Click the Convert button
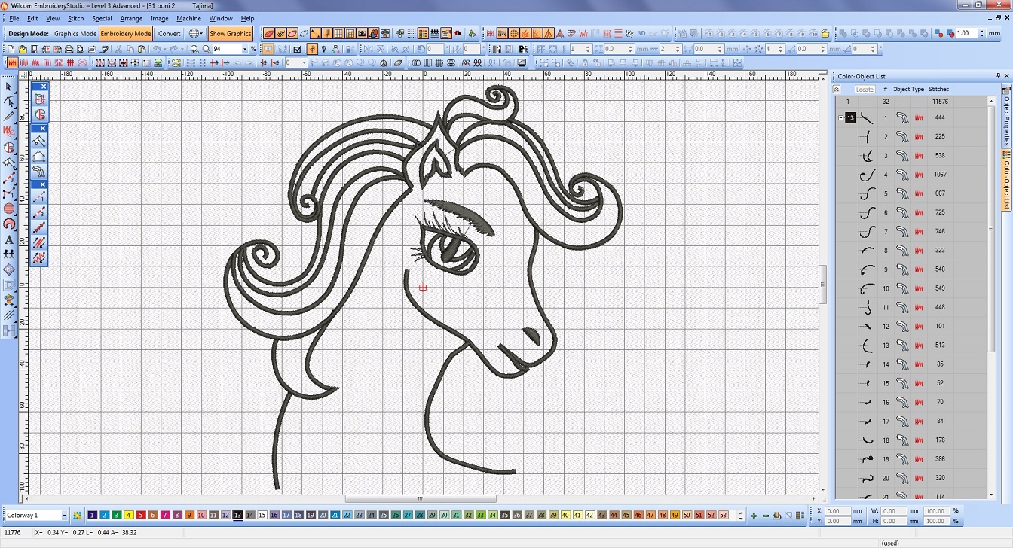 (x=170, y=33)
